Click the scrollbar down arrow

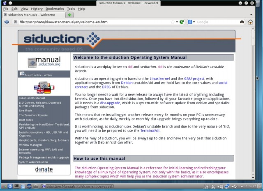point(253,177)
